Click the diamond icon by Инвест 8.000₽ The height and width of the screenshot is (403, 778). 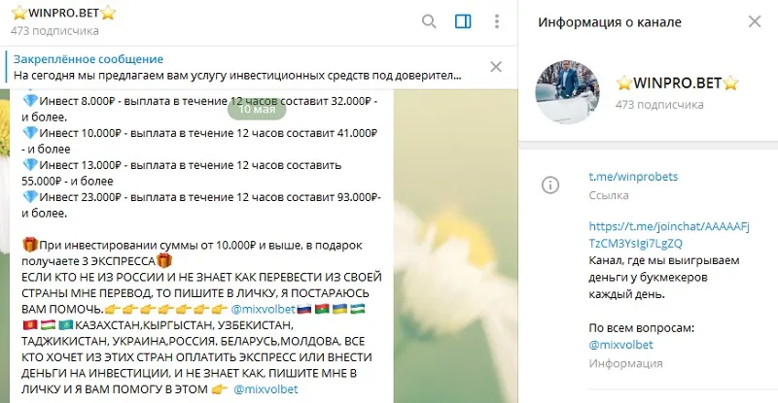(x=30, y=101)
